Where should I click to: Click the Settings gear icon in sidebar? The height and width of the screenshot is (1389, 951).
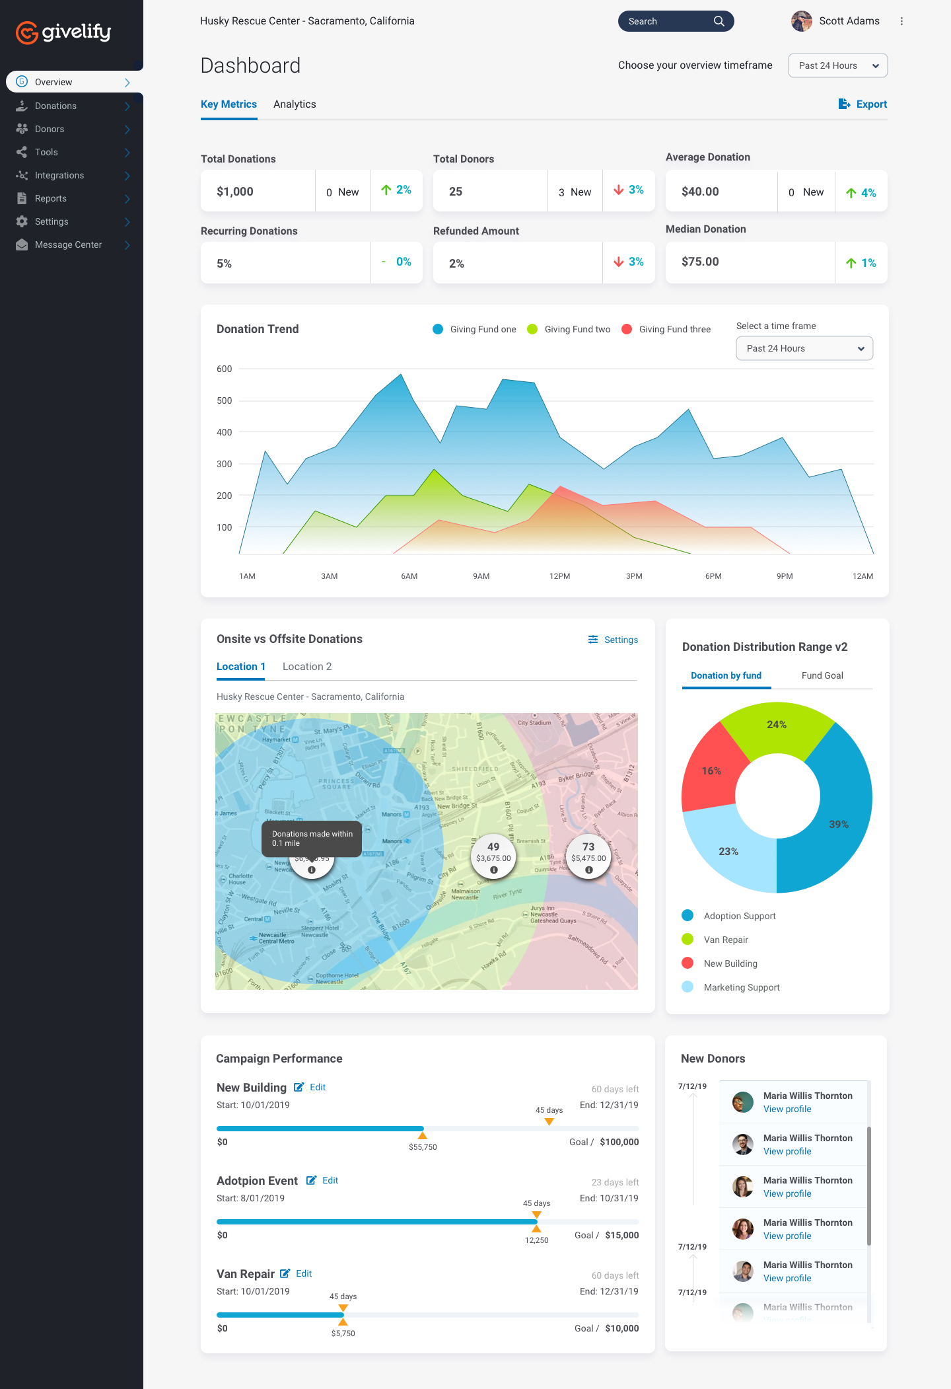coord(22,221)
